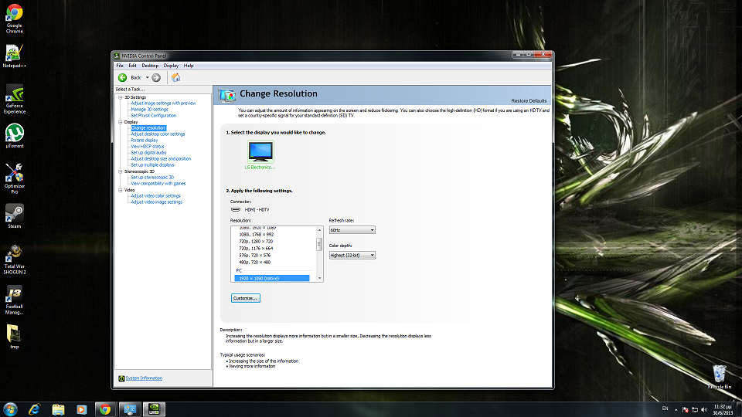The width and height of the screenshot is (742, 417).
Task: Open the Help menu
Action: point(189,66)
